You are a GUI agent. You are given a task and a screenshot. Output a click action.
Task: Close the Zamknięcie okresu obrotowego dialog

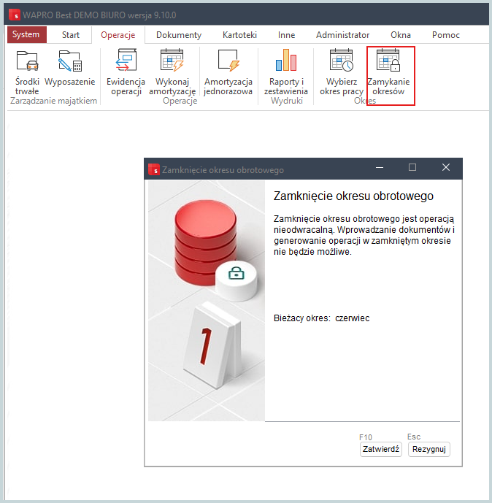coord(446,167)
